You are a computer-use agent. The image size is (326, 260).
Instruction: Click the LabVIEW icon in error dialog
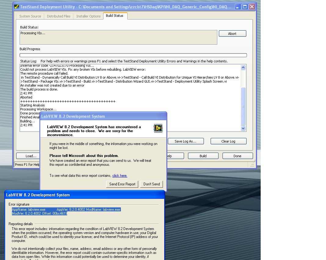pos(158,128)
